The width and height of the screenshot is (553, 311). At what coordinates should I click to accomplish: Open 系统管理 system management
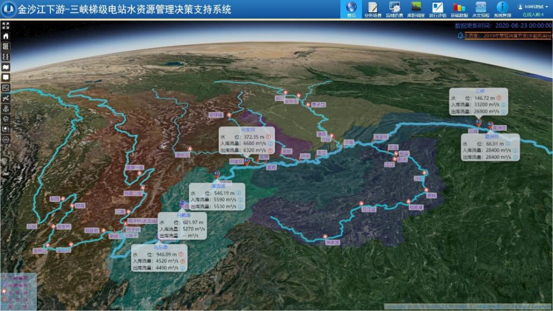[502, 9]
